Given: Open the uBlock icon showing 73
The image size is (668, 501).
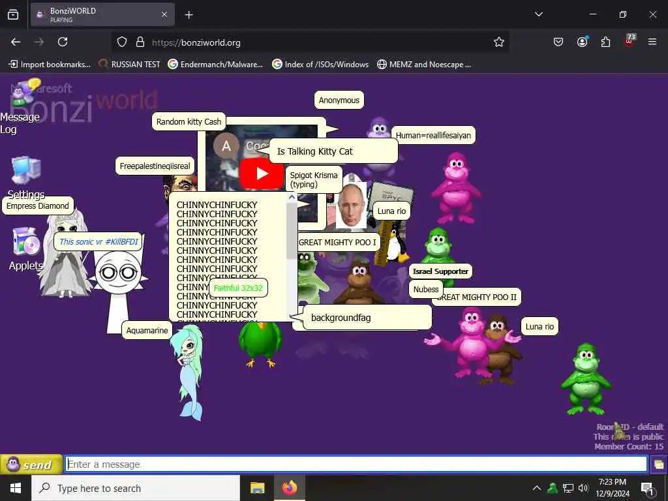Looking at the screenshot, I should (x=630, y=40).
